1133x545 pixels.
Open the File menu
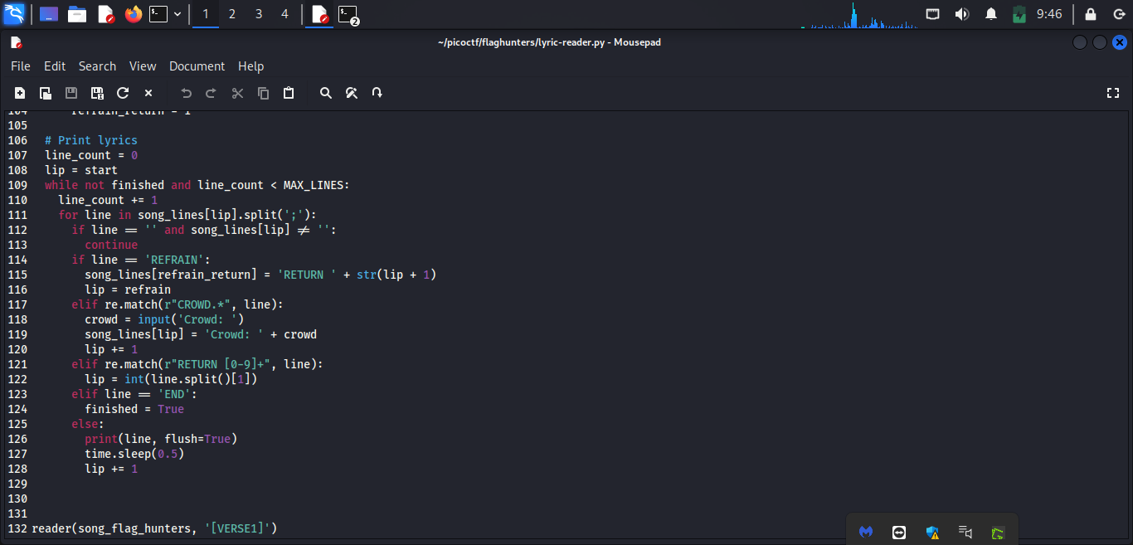[x=21, y=66]
